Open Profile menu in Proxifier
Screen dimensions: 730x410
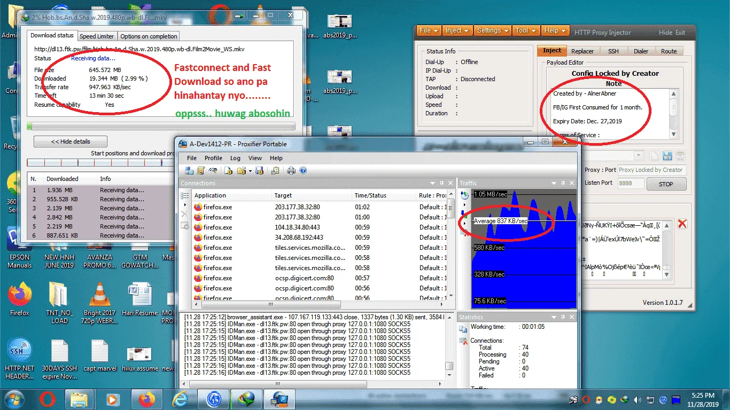[x=213, y=158]
